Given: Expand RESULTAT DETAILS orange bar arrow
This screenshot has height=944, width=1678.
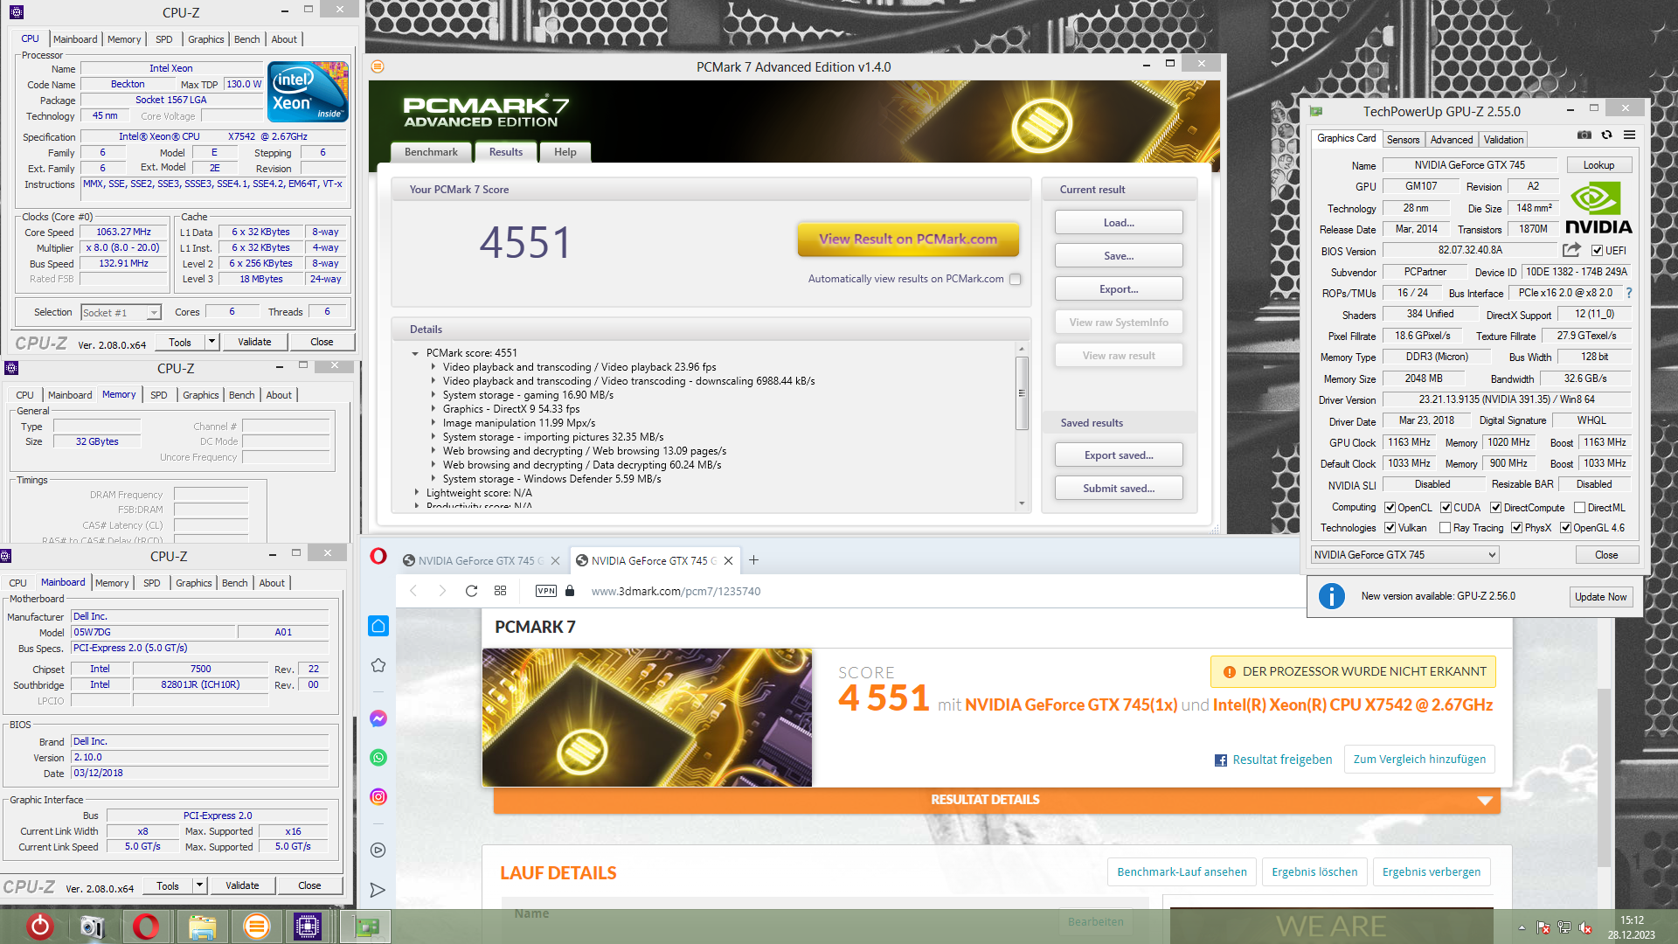Looking at the screenshot, I should point(1484,801).
